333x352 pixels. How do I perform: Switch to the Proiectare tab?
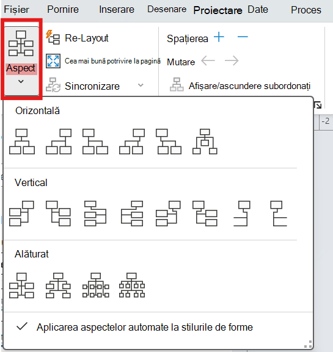218,10
